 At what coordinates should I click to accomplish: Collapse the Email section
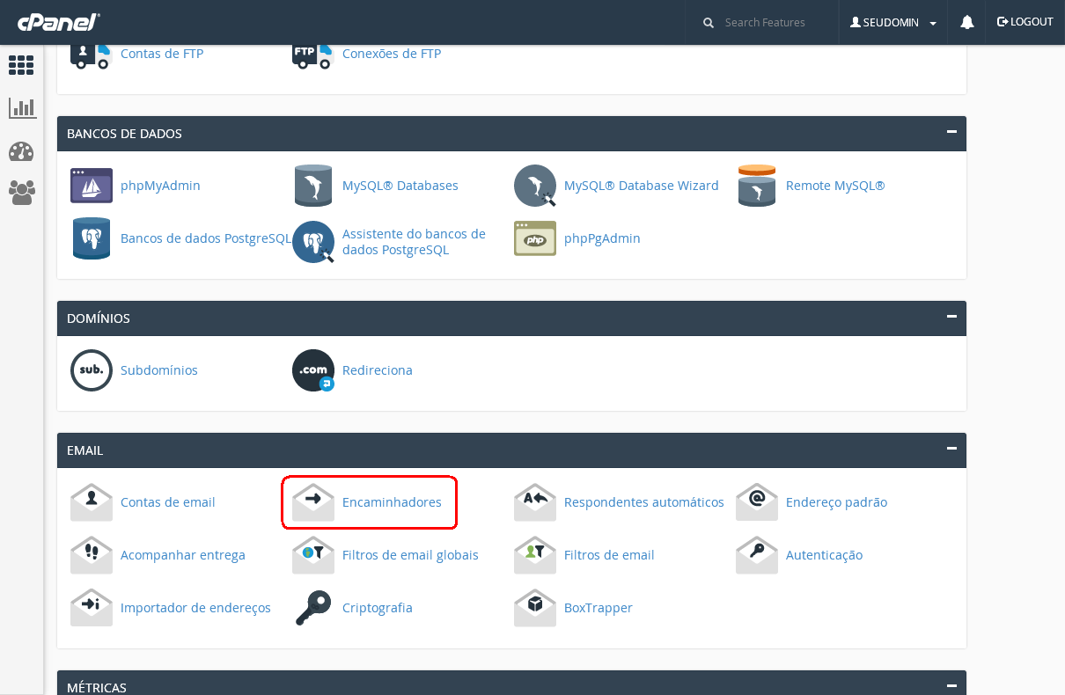(951, 449)
